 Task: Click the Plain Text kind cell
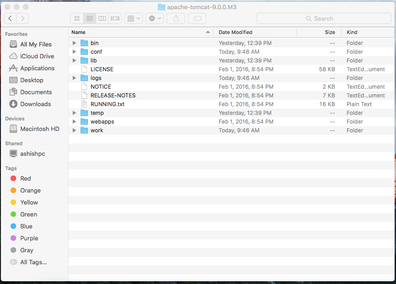point(359,104)
